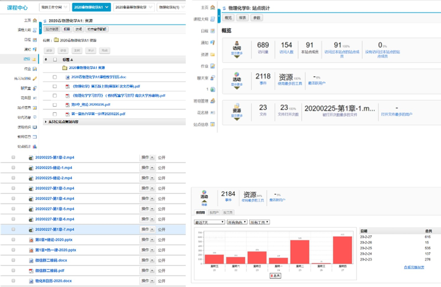Toggle the select-all checkbox next to 标题
The image size is (441, 287).
[55, 59]
